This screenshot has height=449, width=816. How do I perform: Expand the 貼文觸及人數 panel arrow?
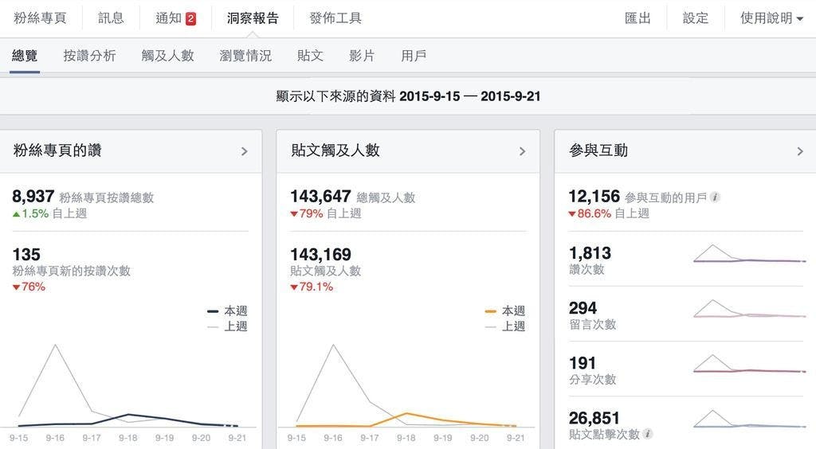(522, 151)
